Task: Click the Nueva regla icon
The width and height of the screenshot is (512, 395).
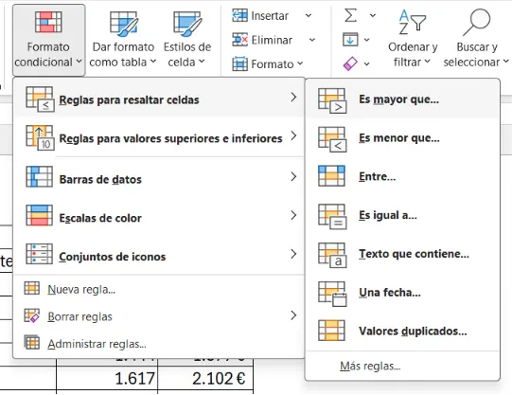Action: [x=31, y=288]
